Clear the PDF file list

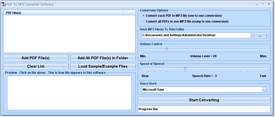pos(36,66)
